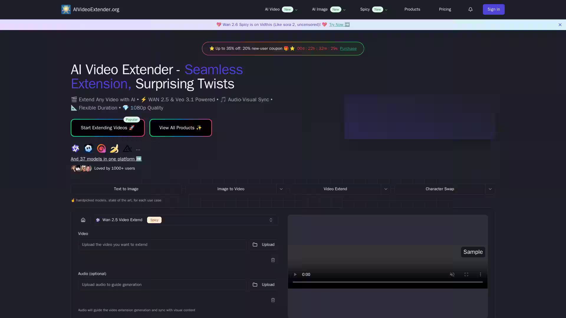Viewport: 566px width, 318px height.
Task: Open the Pricing menu item
Action: 445,9
